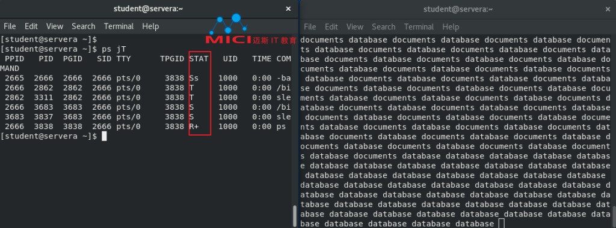616x228 pixels.
Task: Click the SID column header
Action: click(x=104, y=59)
